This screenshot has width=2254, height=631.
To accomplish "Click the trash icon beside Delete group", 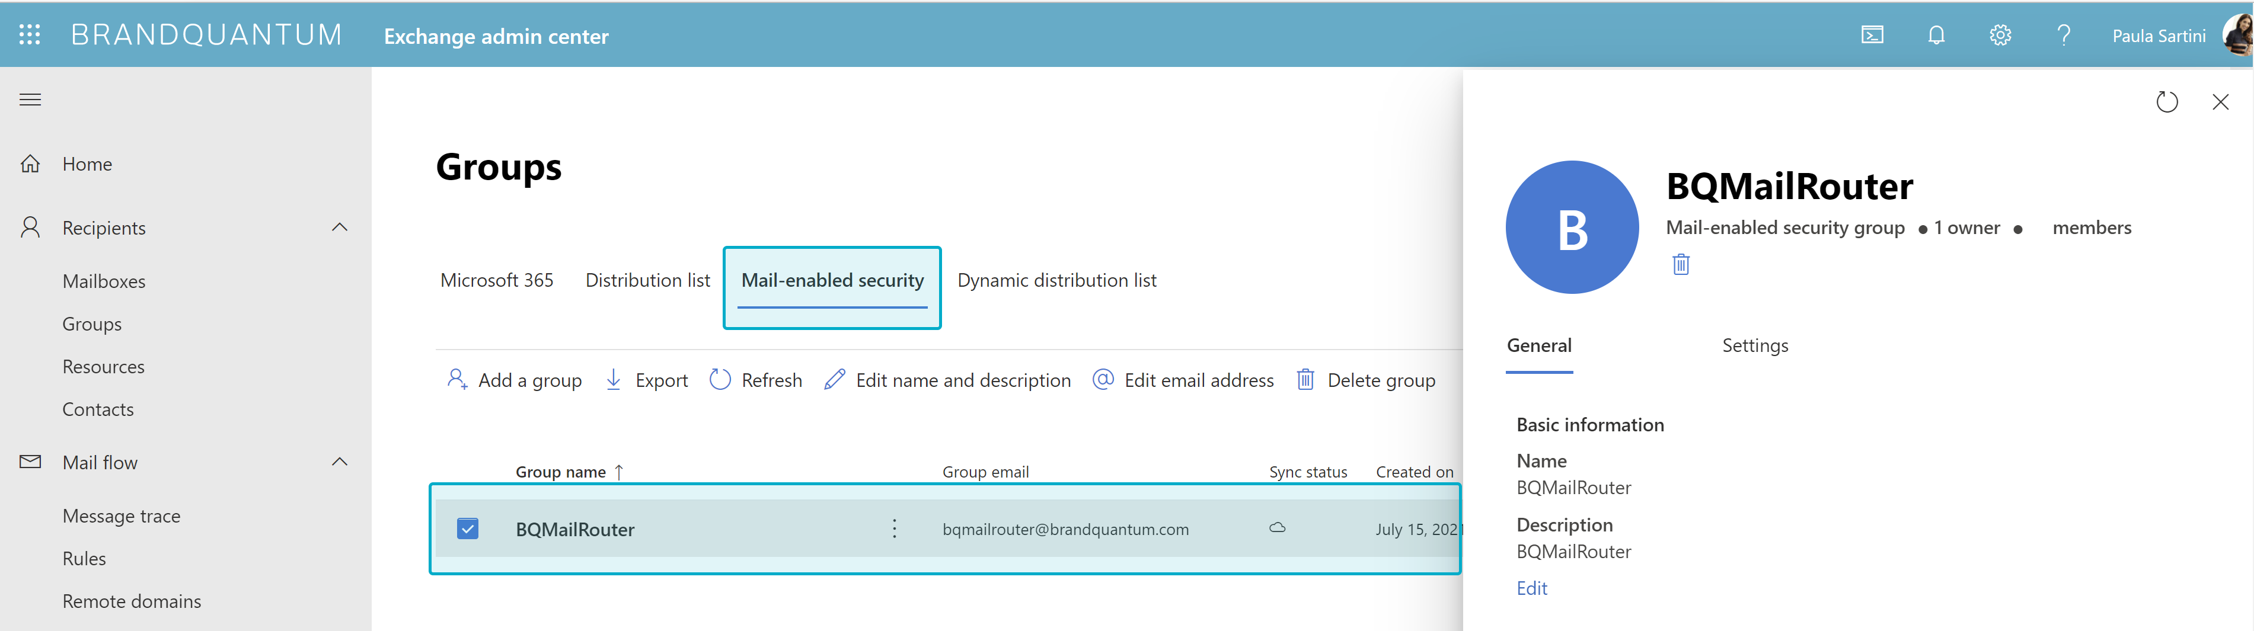I will coord(1305,379).
